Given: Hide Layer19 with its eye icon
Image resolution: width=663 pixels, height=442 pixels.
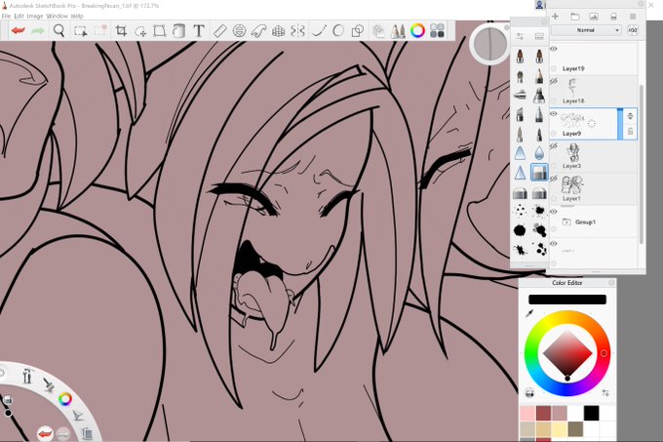Looking at the screenshot, I should (x=554, y=49).
